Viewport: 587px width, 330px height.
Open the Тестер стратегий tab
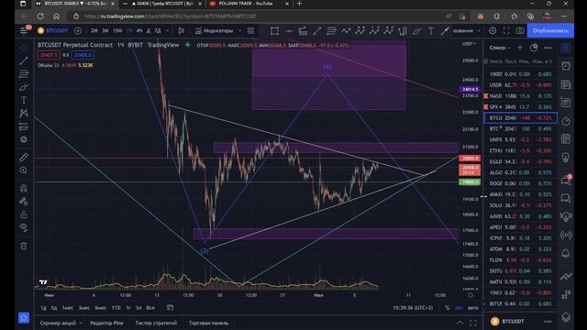point(156,323)
